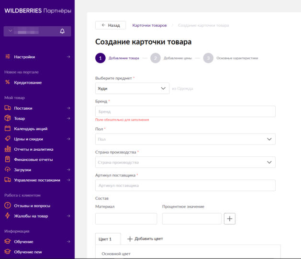Open Календарь акций menu item
The image size is (301, 259).
pyautogui.click(x=31, y=129)
